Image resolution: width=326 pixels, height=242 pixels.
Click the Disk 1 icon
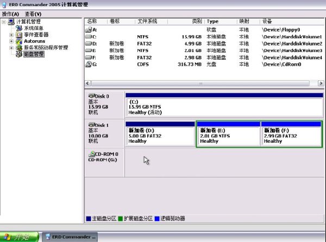click(92, 125)
